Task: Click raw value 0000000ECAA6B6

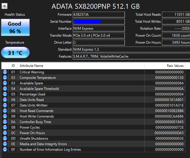Action: [x=169, y=116]
